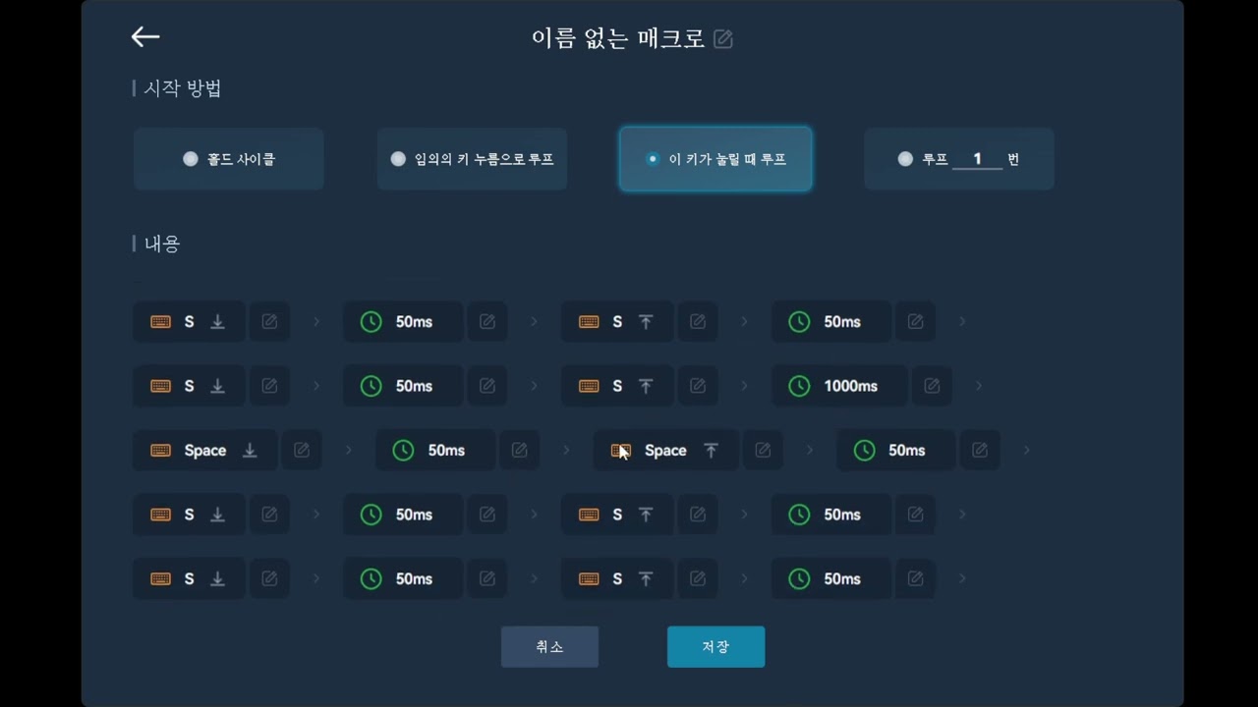Image resolution: width=1258 pixels, height=707 pixels.
Task: Select 이 키가 눌릴 때 루프 option
Action: [x=715, y=159]
